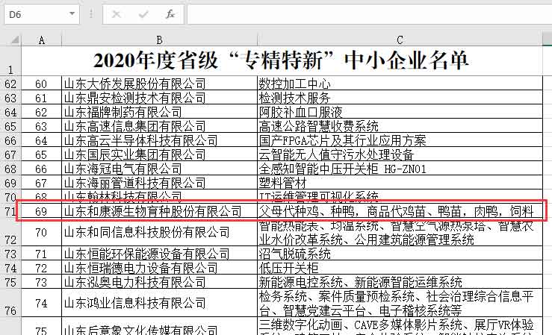
Task: Select column A header
Action: tap(41, 39)
